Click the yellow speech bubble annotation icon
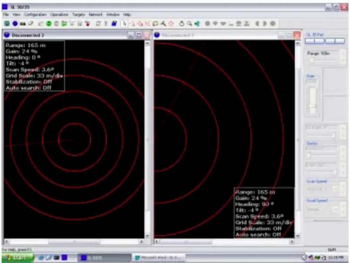This screenshot has height=263, width=350. [x=155, y=24]
